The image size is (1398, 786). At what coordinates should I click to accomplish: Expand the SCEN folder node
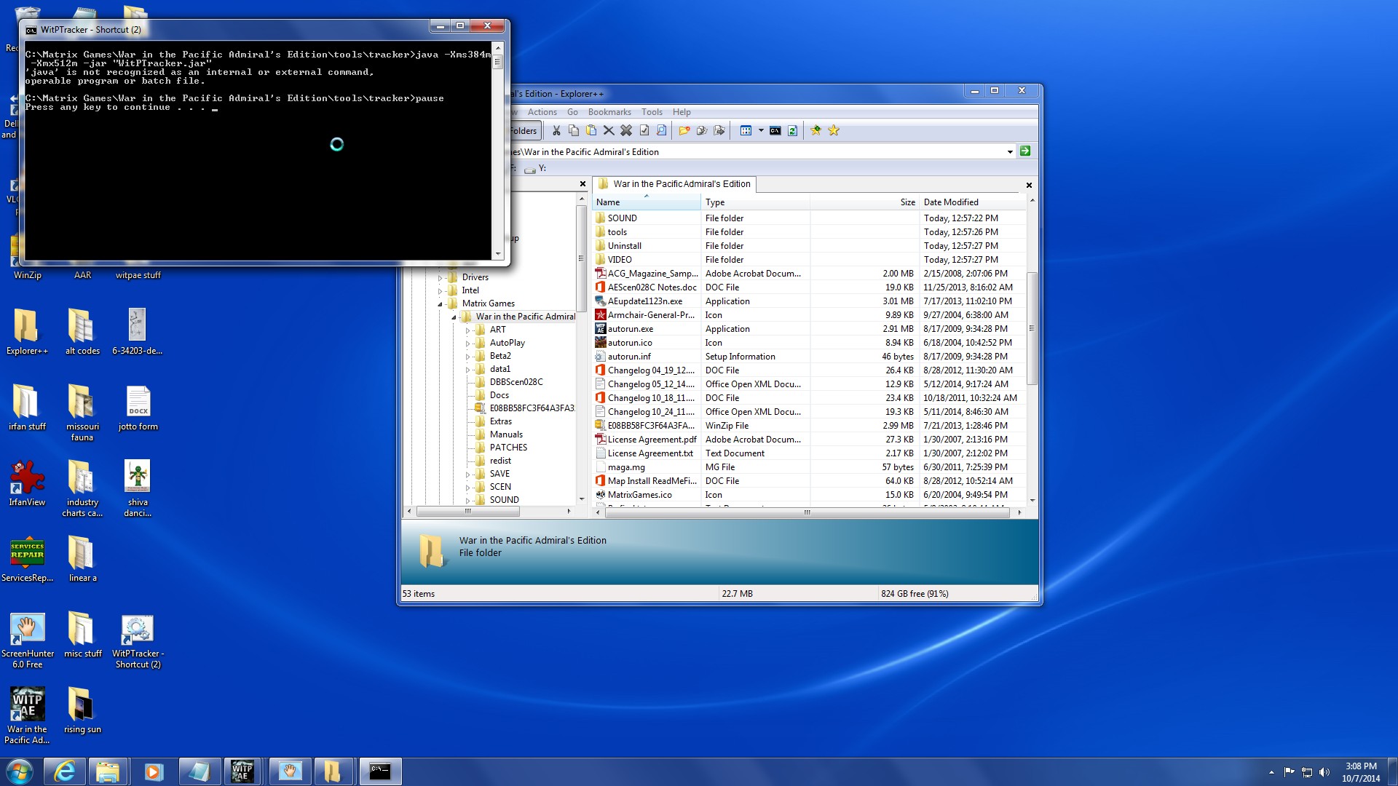[x=468, y=488]
